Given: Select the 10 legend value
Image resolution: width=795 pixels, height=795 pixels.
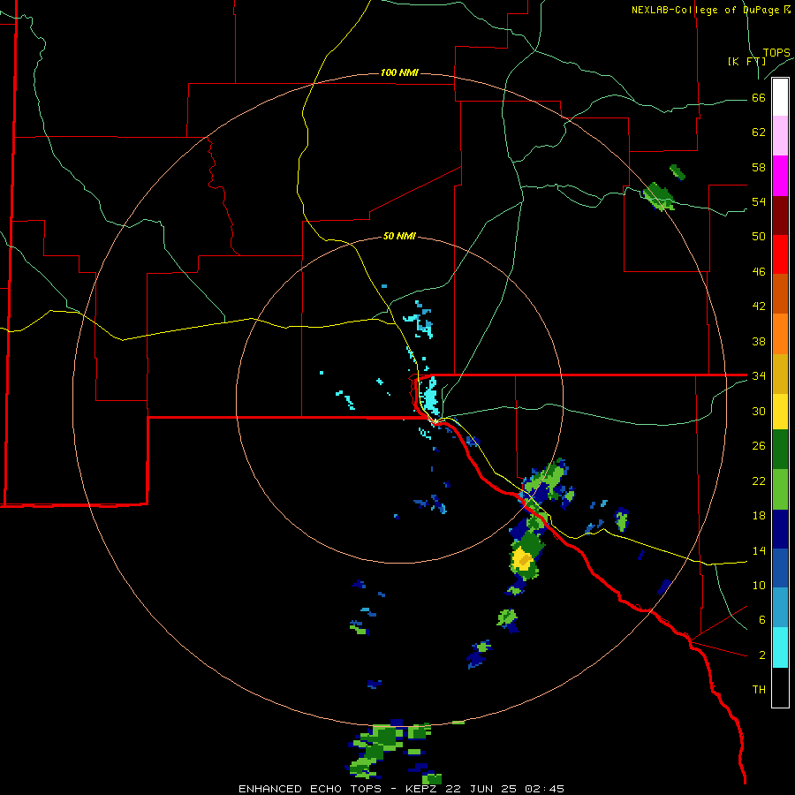Looking at the screenshot, I should (x=759, y=586).
